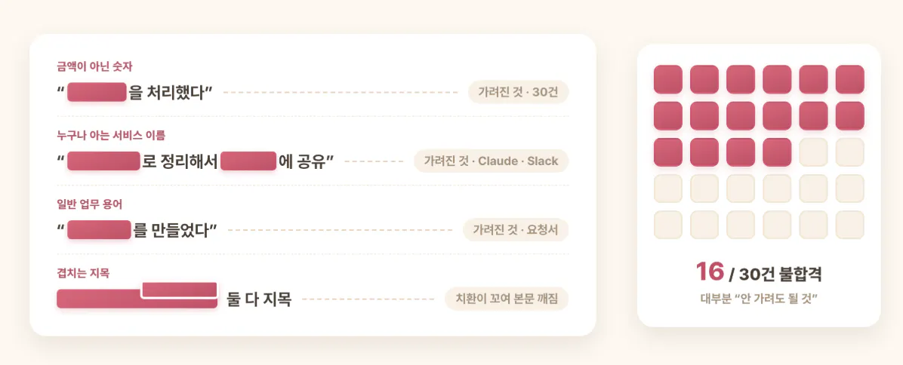
Task: Click the bottom-right empty square in the grid
Action: tap(850, 225)
